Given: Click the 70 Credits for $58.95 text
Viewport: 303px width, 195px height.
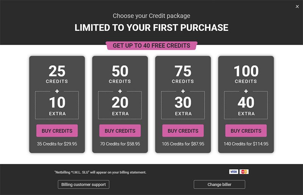Looking at the screenshot, I should click(x=120, y=144).
